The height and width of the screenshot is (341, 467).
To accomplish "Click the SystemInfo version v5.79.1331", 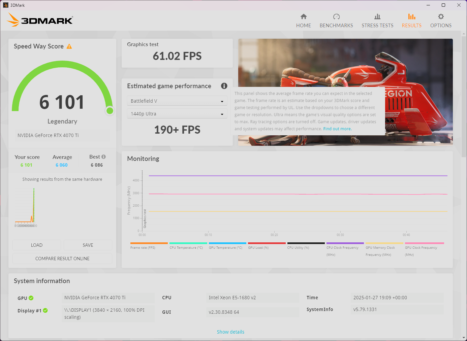I will tap(397, 310).
